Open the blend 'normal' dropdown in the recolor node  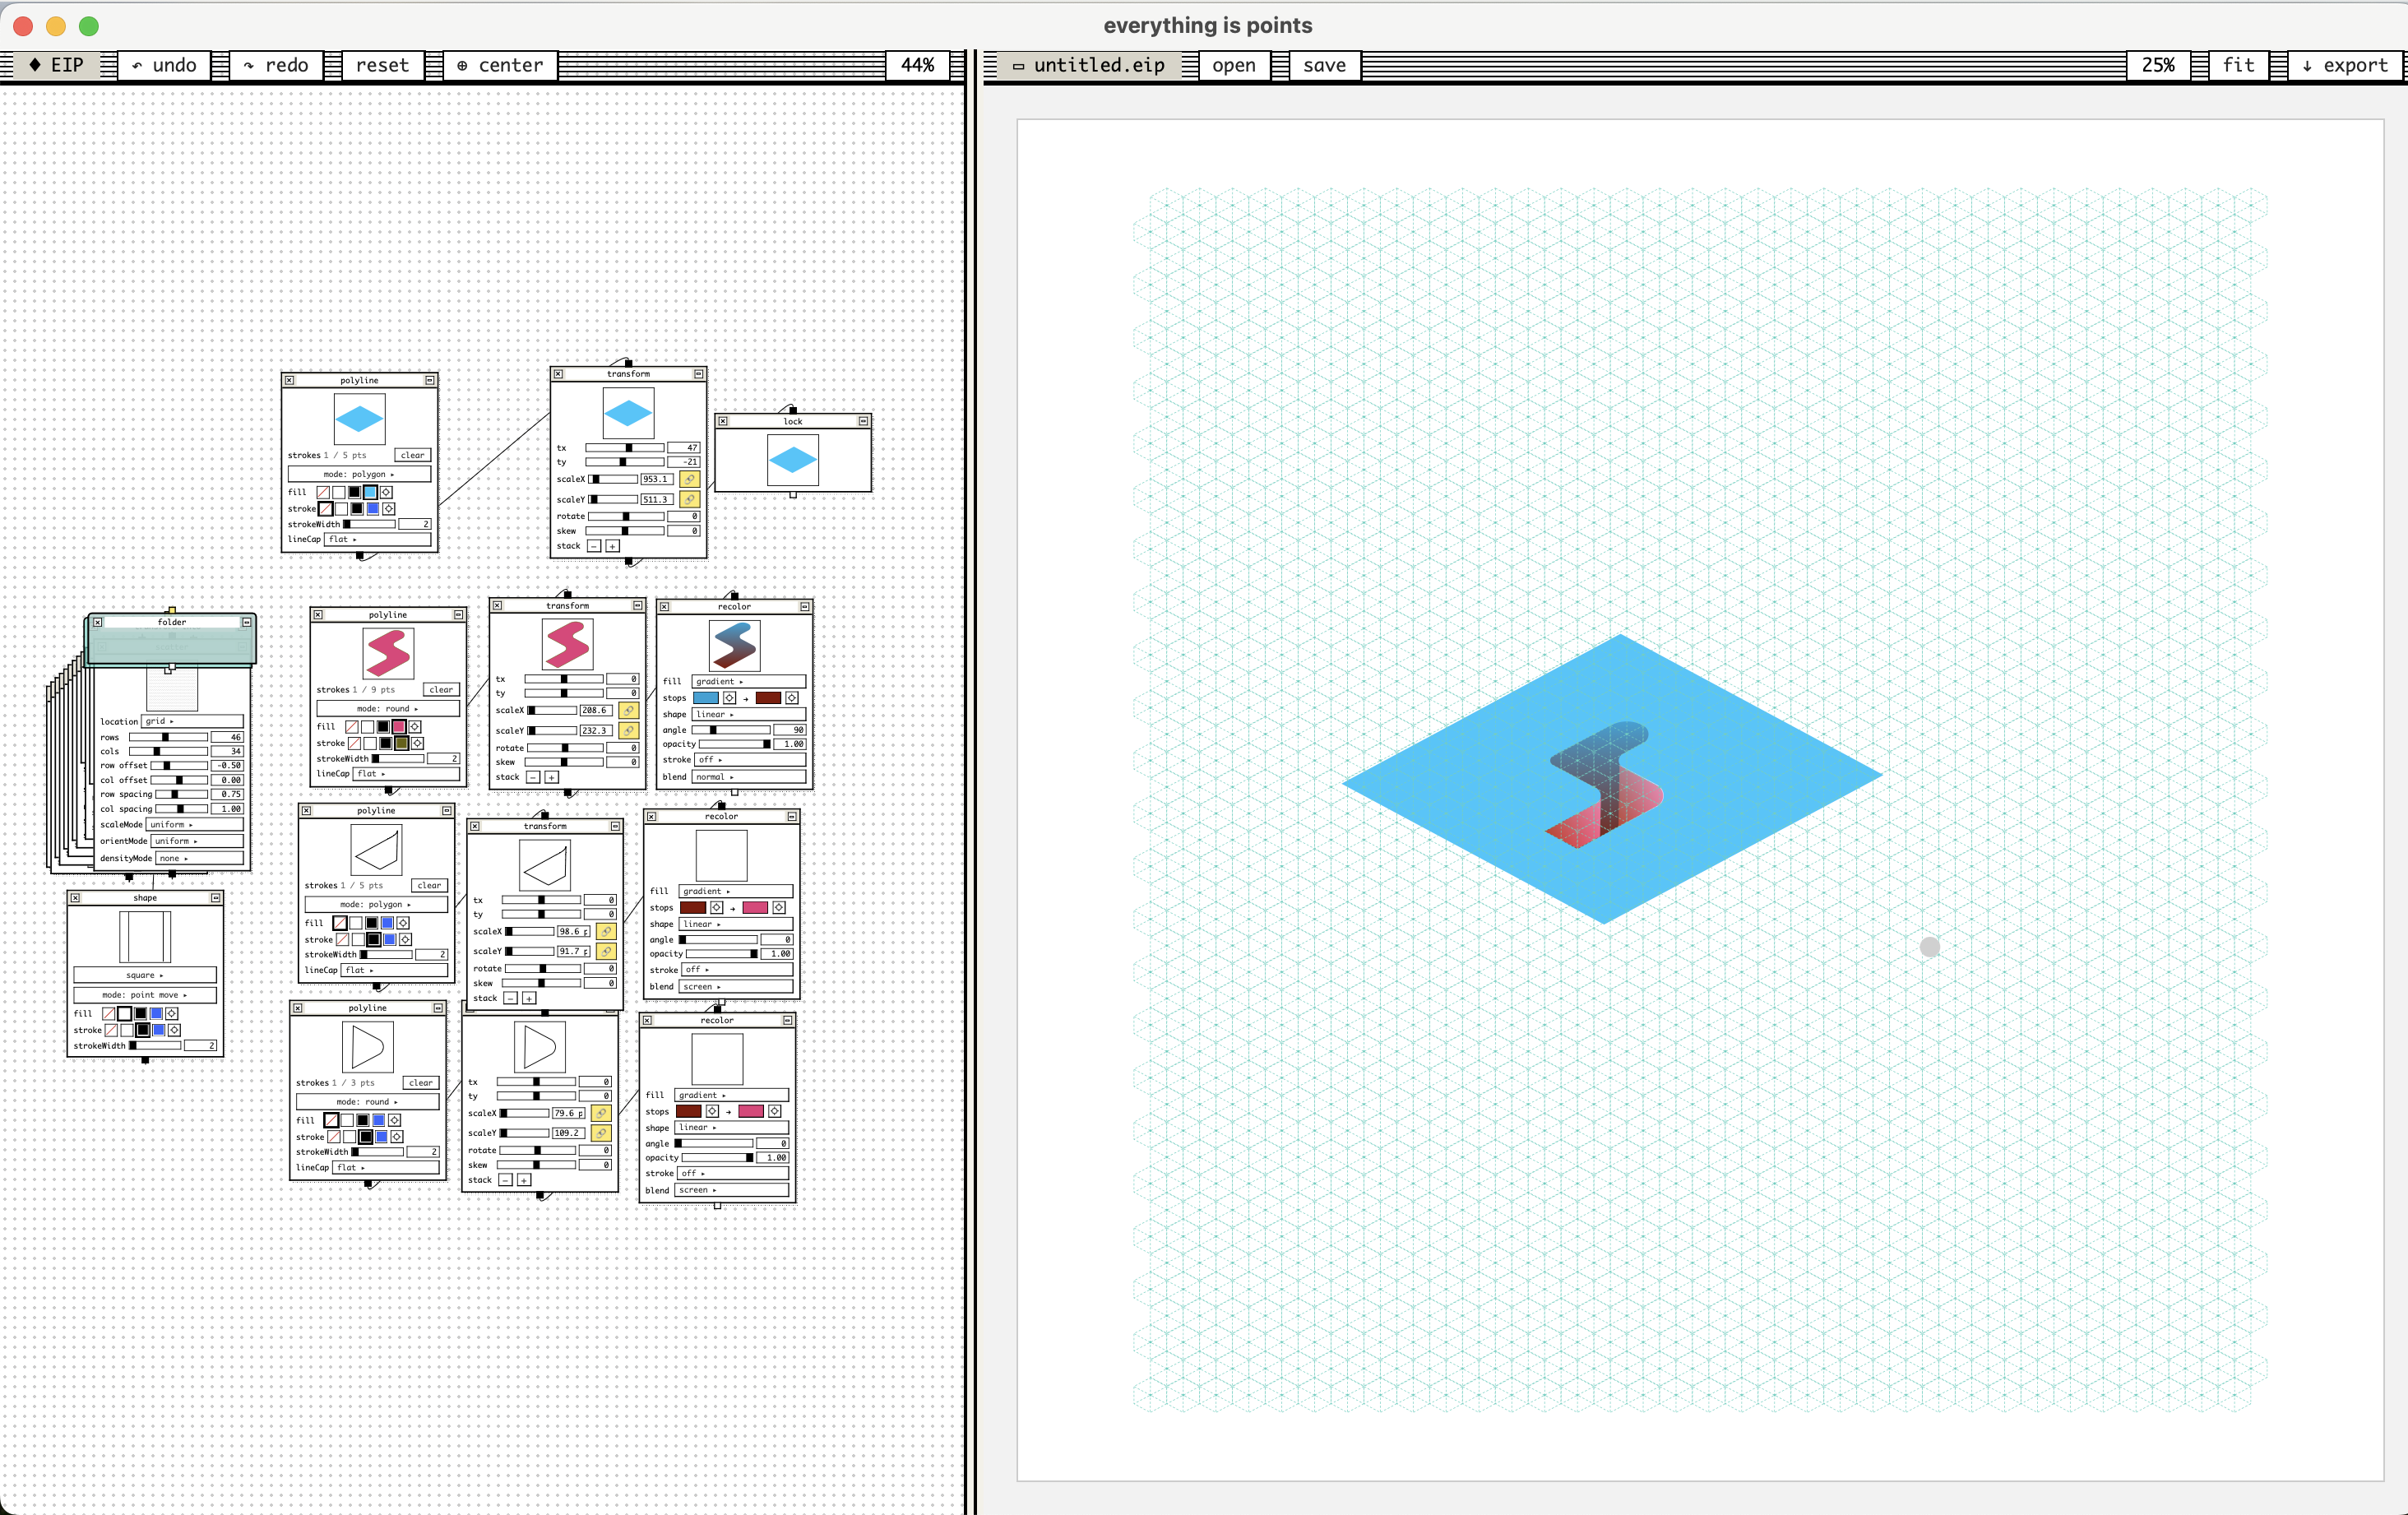point(748,777)
